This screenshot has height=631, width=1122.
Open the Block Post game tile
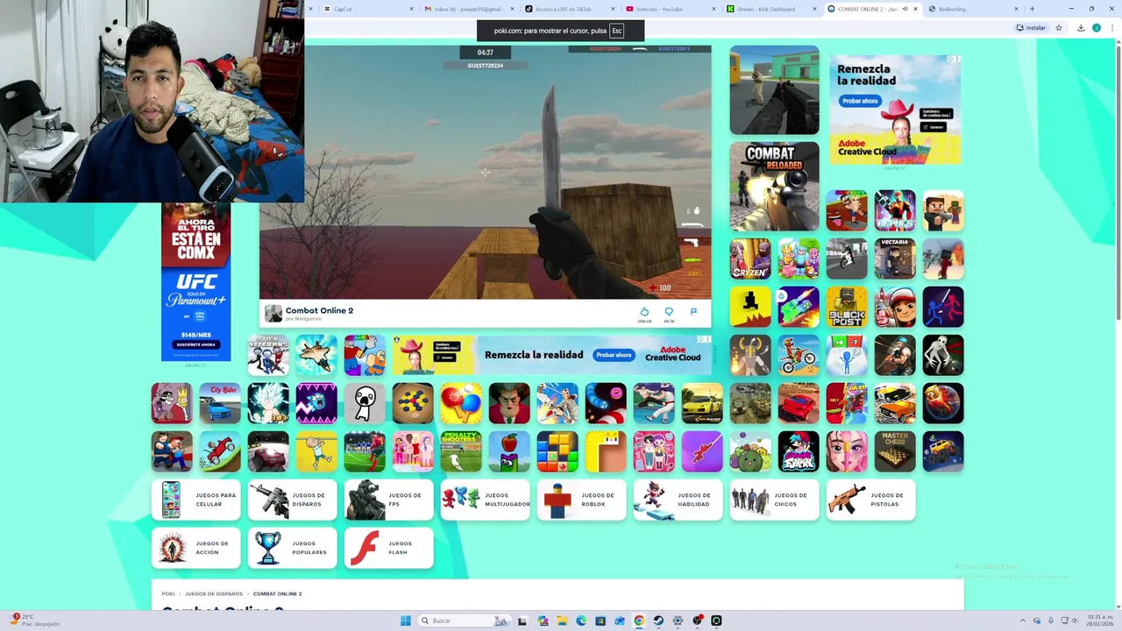tap(847, 307)
